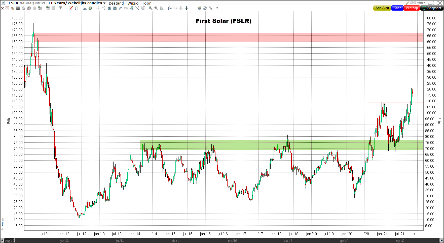Click the Snapshot refresh button

pyautogui.click(x=432, y=8)
